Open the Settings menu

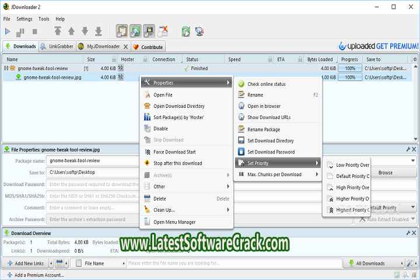tap(24, 19)
